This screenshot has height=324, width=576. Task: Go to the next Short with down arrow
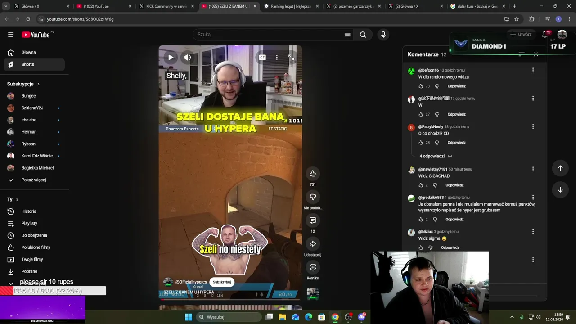coord(560,190)
